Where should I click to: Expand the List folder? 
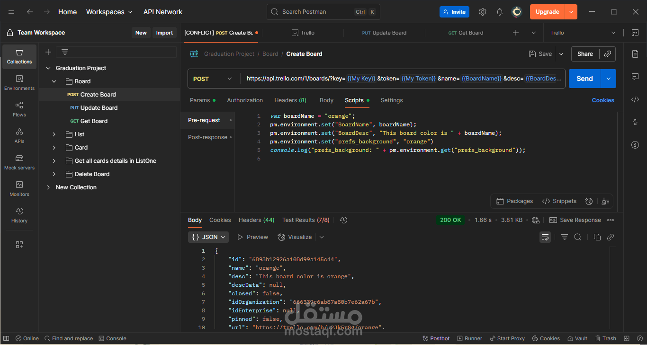point(54,134)
